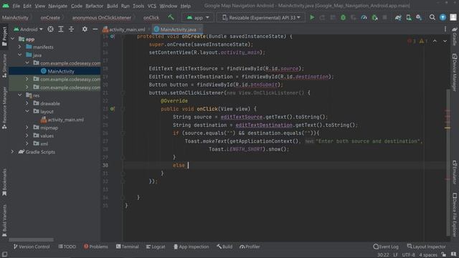Screen dimensions: 459x258
Task: Open the Problems tool window
Action: pos(95,247)
